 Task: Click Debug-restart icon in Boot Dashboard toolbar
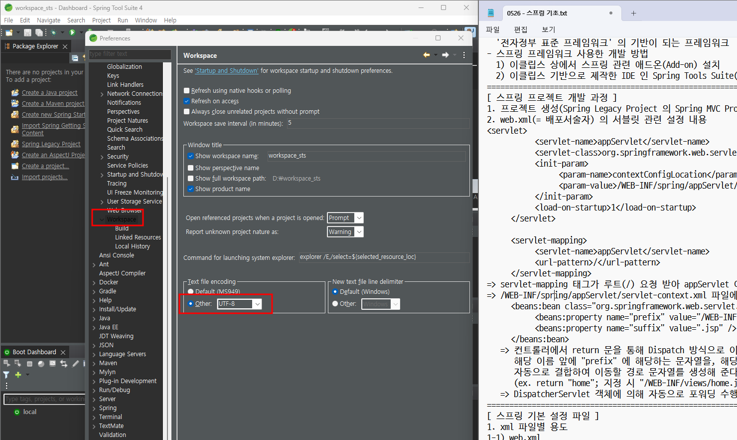point(18,364)
